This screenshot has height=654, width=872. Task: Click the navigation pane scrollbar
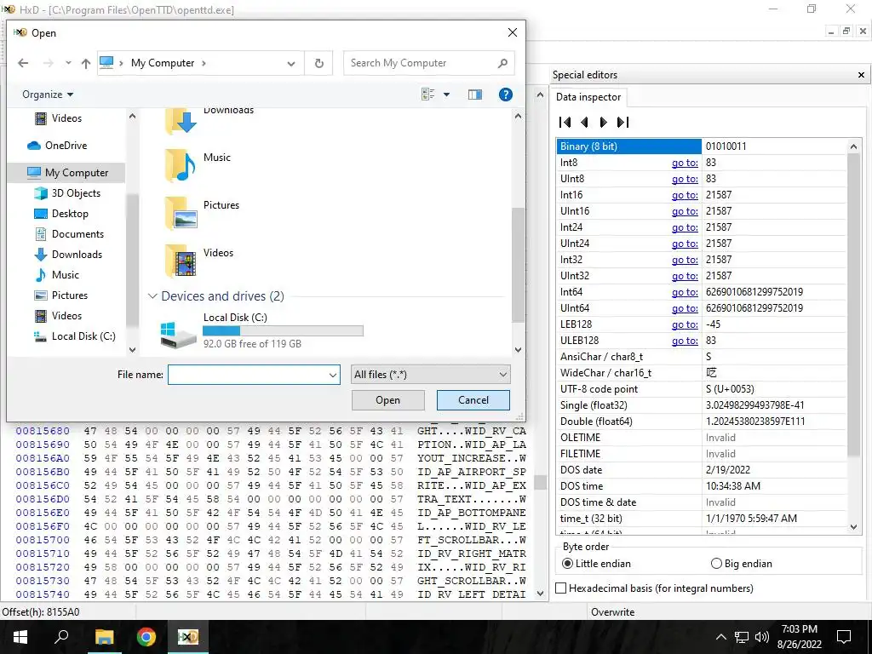[x=132, y=260]
